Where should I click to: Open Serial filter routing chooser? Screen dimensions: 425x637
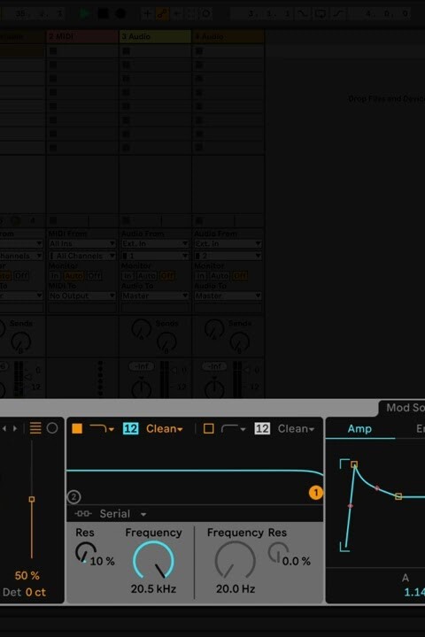click(123, 514)
